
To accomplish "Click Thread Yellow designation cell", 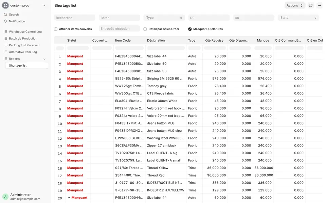I will [158, 168].
